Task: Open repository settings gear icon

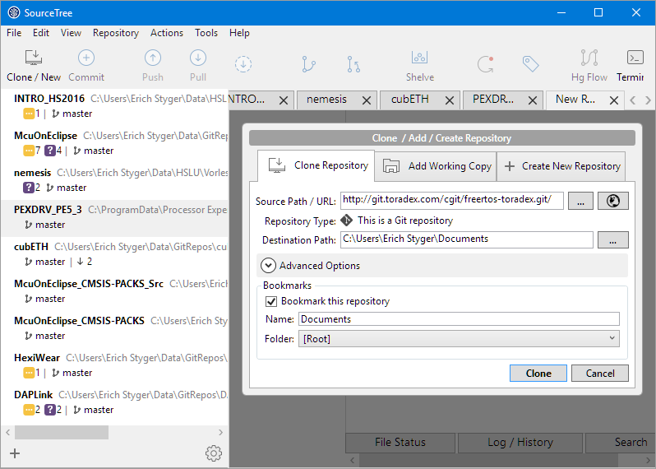Action: (x=213, y=453)
